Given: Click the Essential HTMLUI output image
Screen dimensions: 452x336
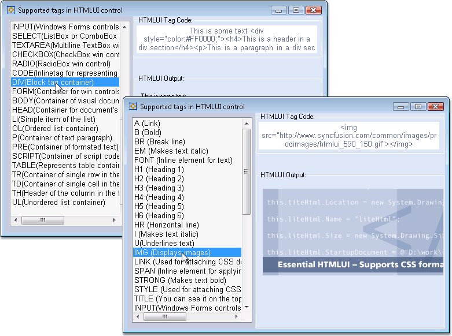Looking at the screenshot, I should (353, 232).
